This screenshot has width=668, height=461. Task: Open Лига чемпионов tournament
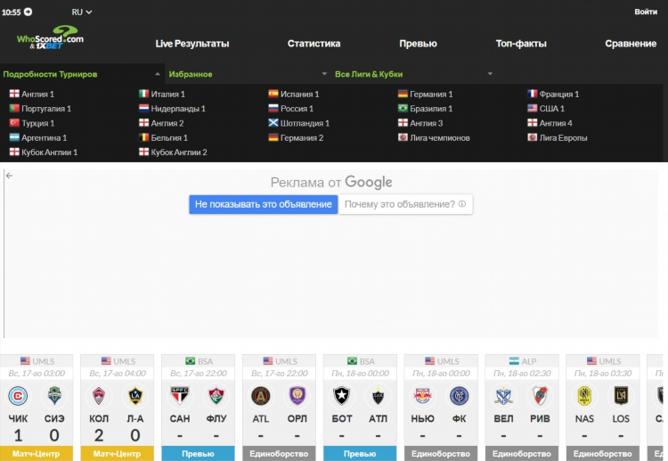pos(434,137)
